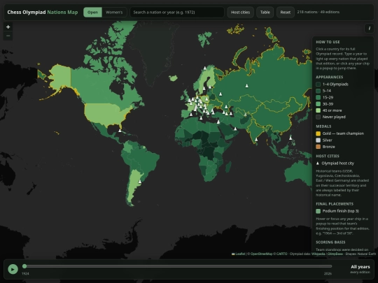
Task: Select the host city marker in the Philippines
Action: tap(290, 138)
